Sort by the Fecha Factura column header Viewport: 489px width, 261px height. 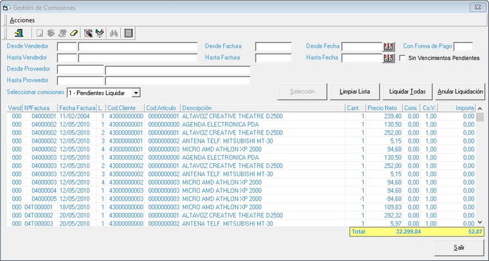[x=77, y=108]
